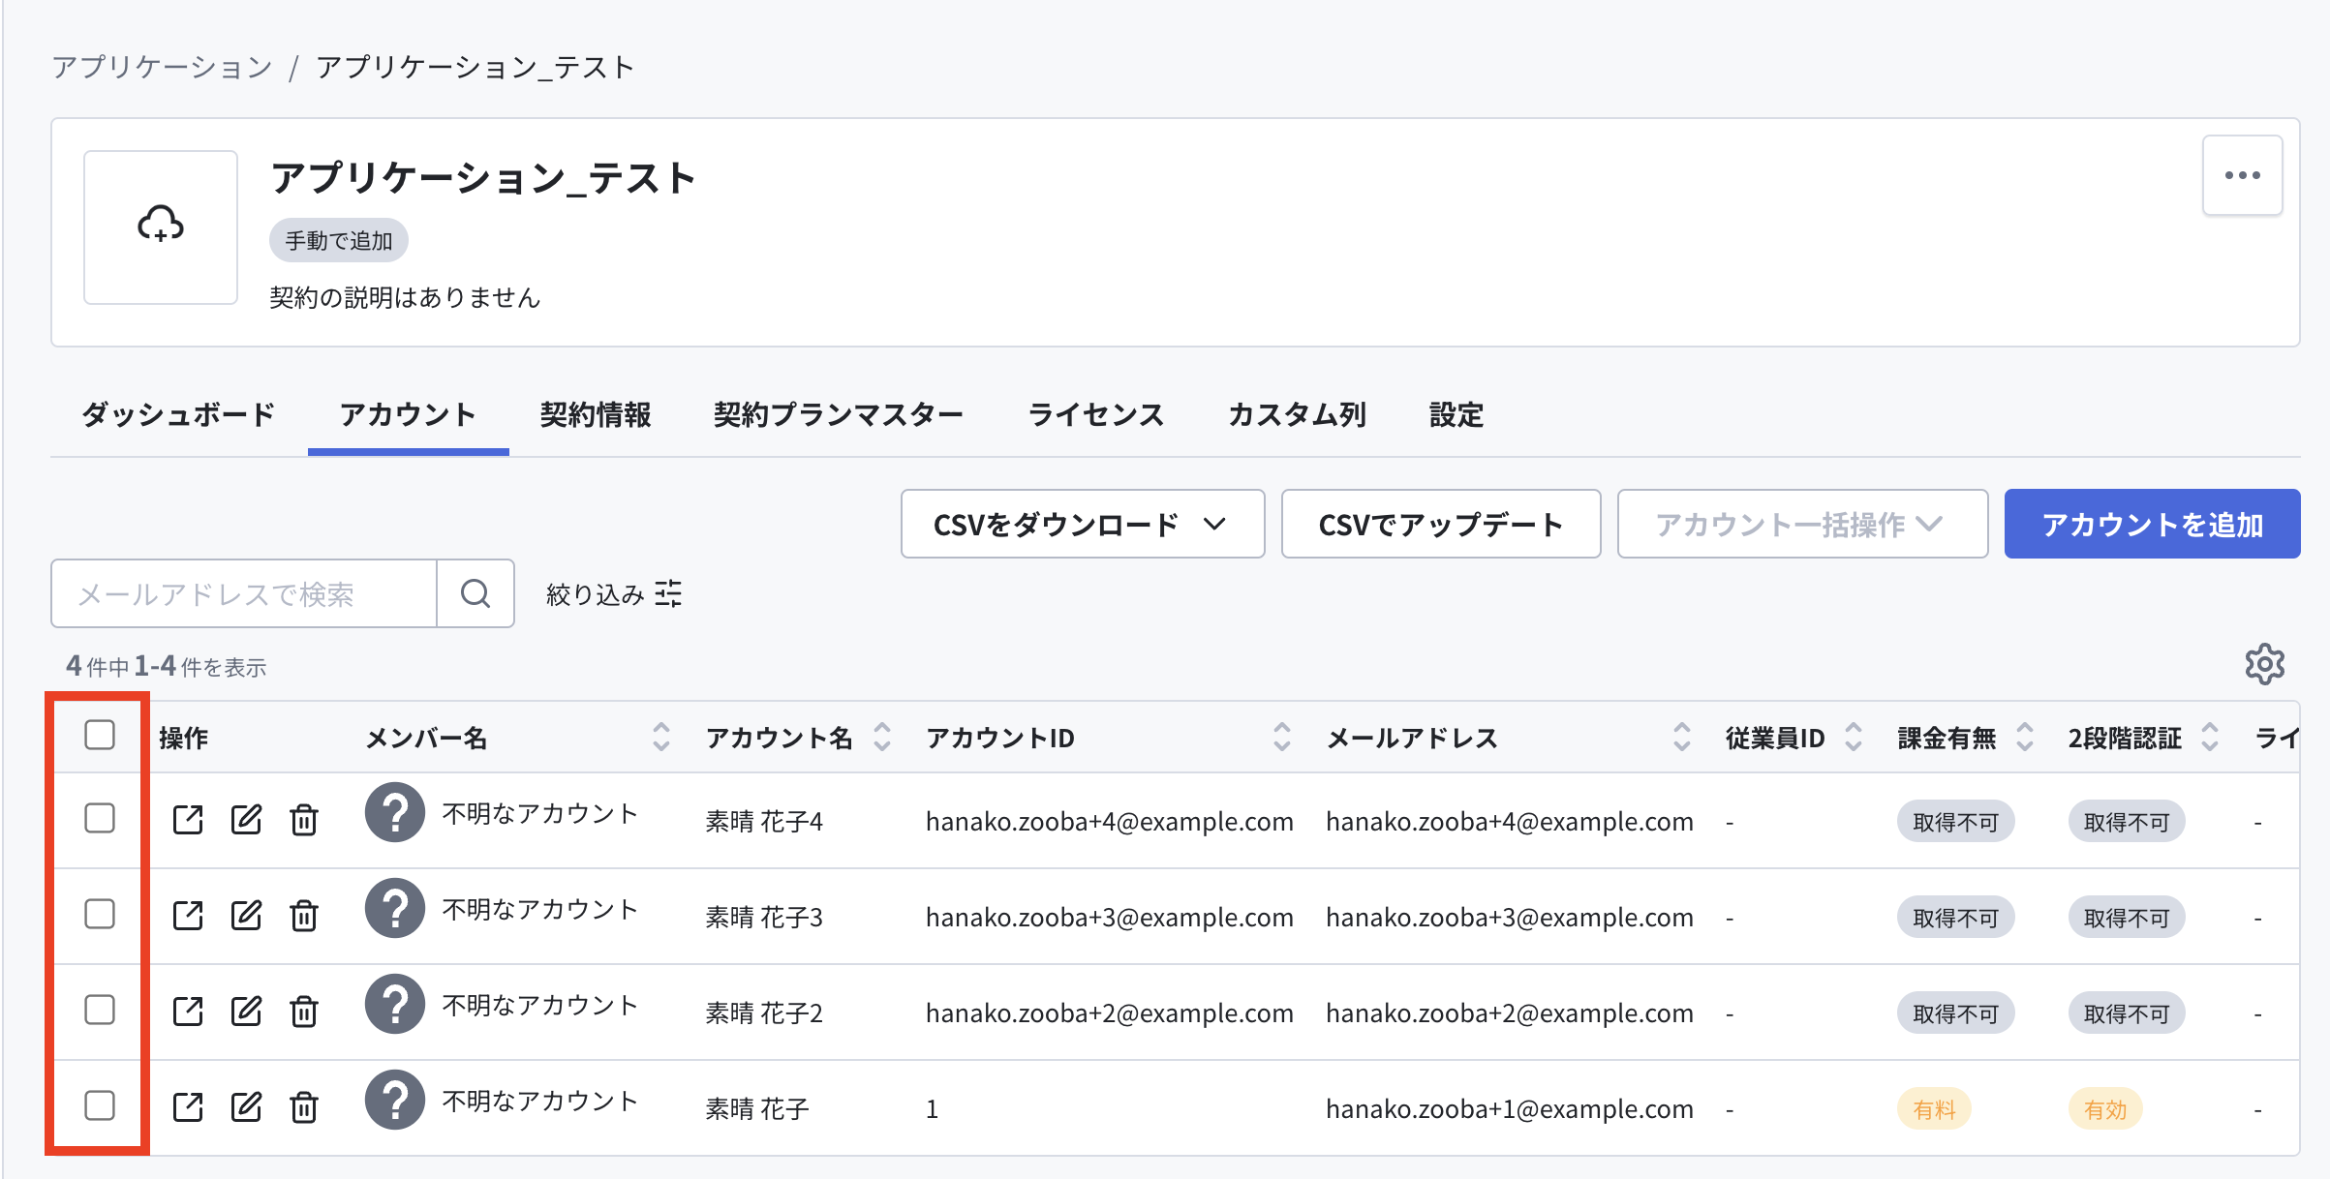
Task: Click the 契約の説明はありません description
Action: 405,297
